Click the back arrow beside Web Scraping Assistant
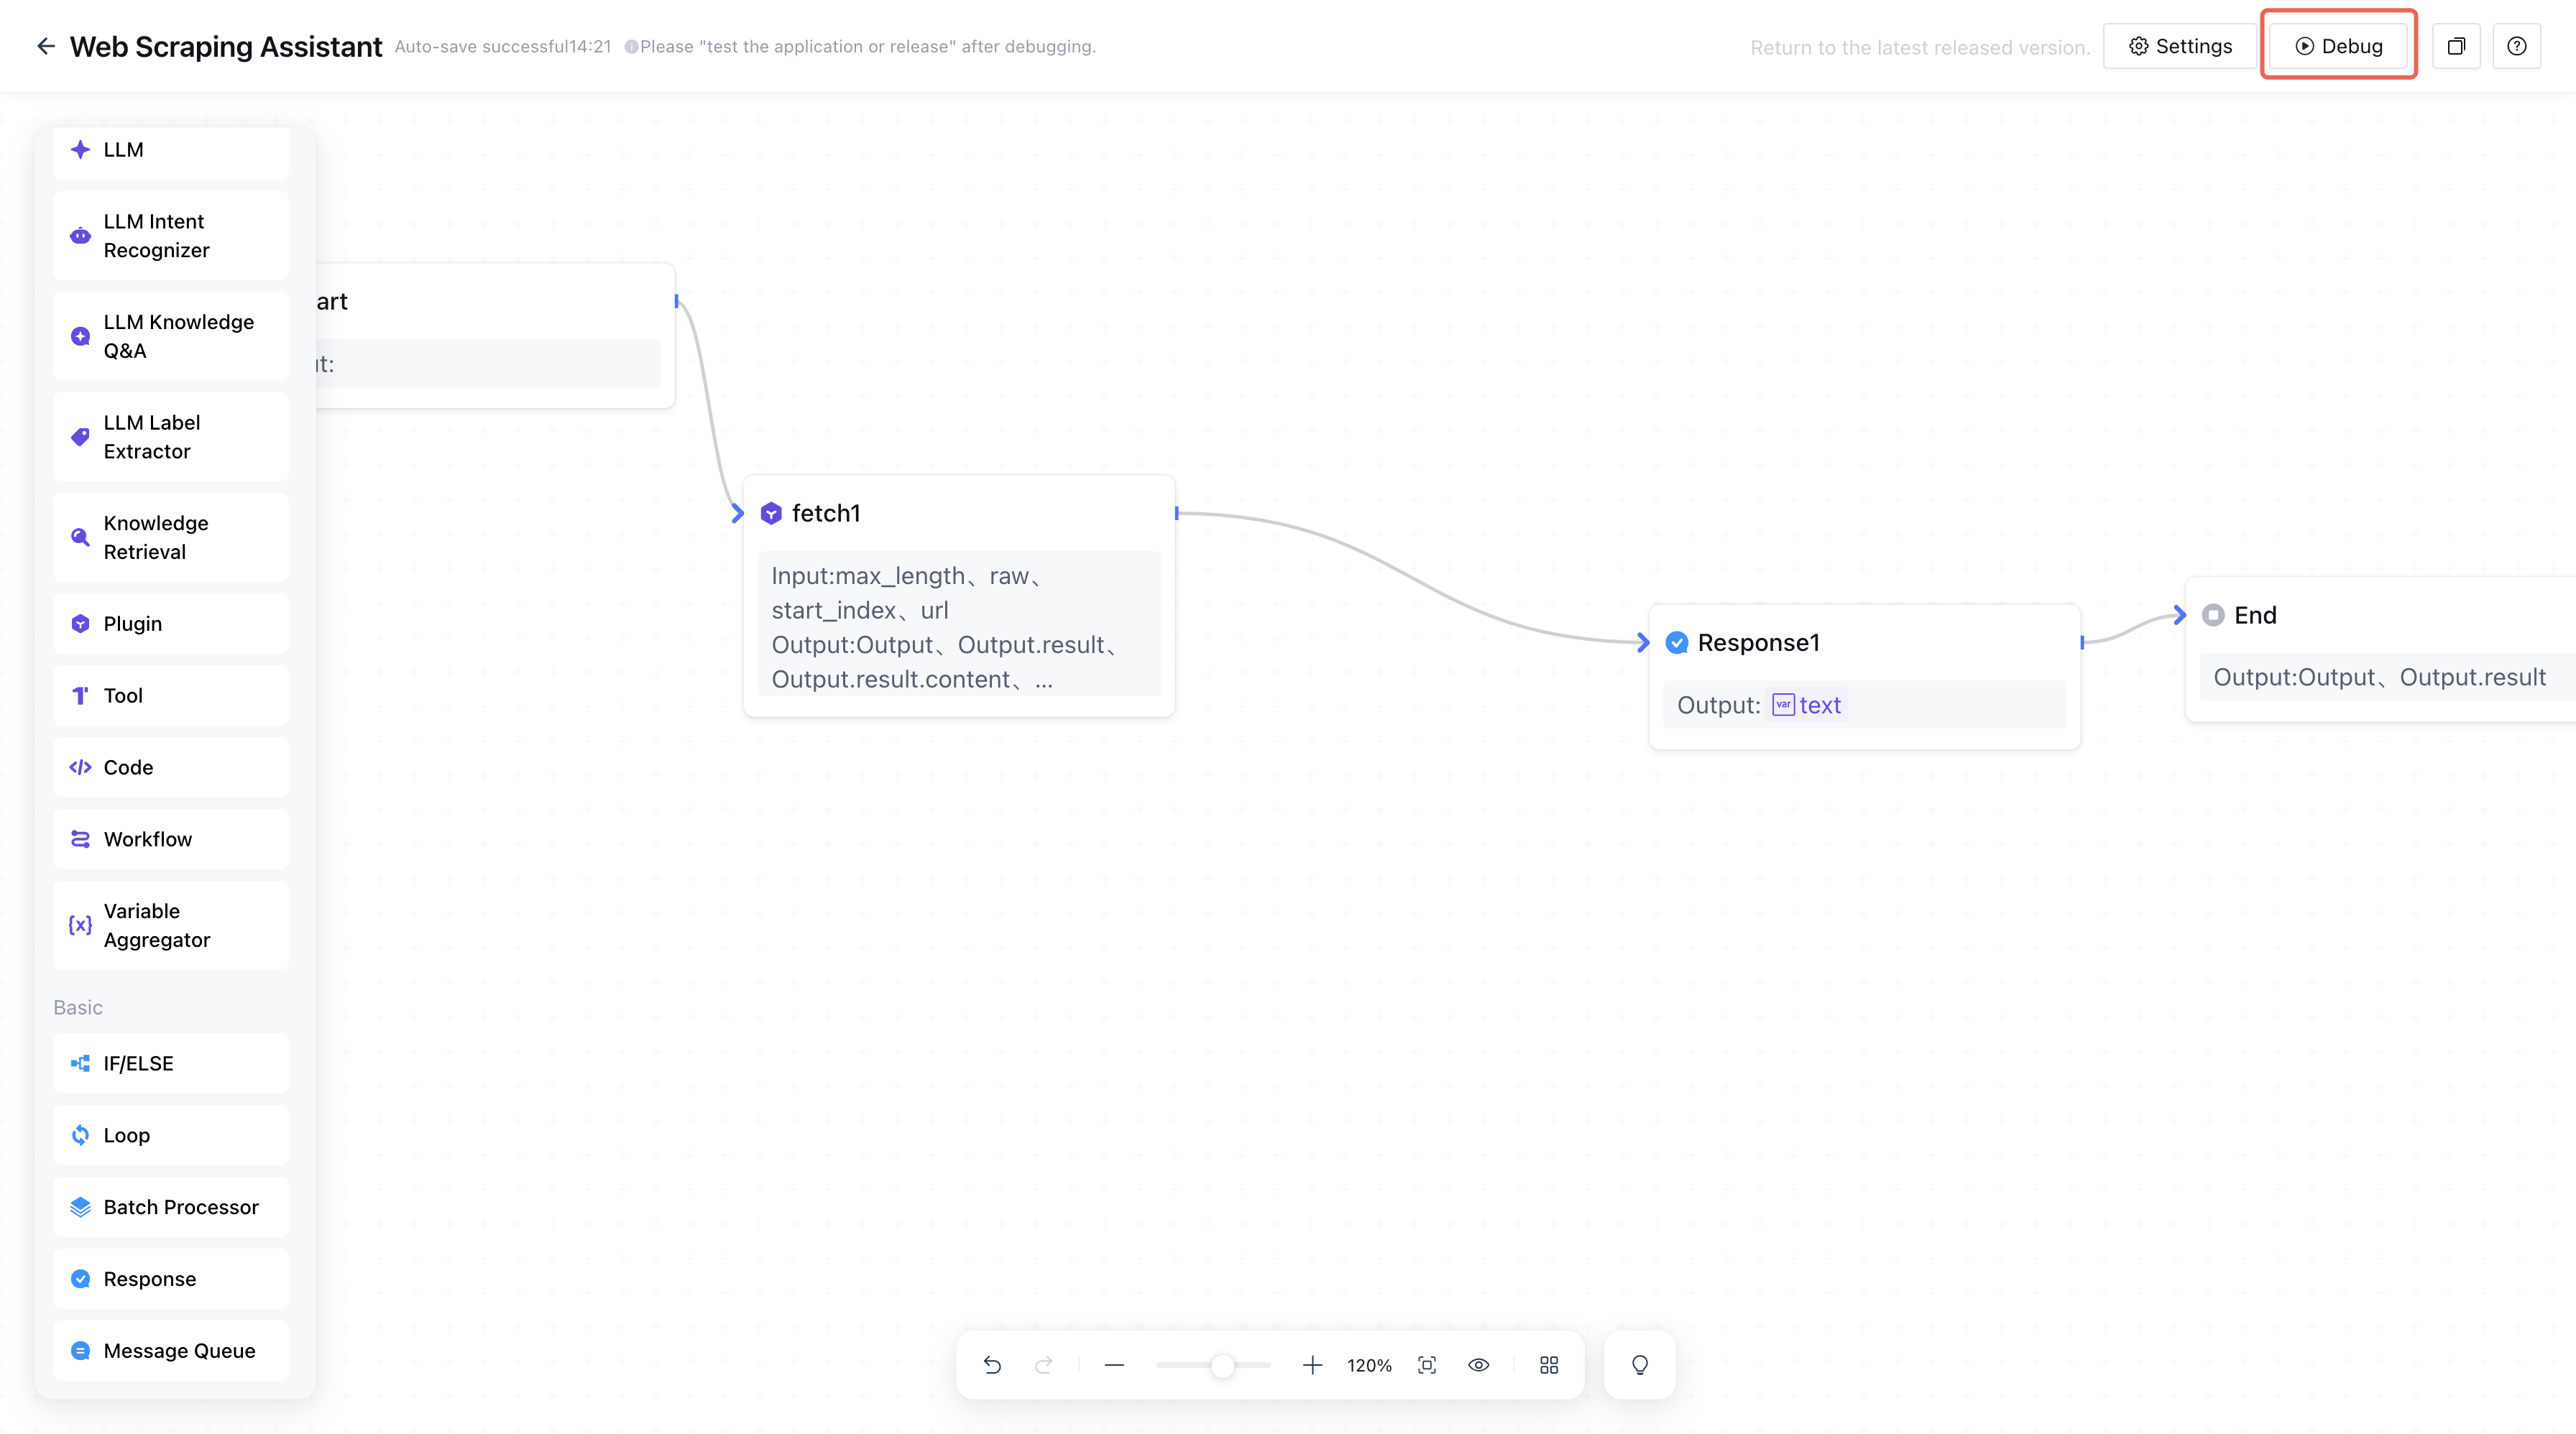This screenshot has width=2576, height=1434. [x=46, y=46]
